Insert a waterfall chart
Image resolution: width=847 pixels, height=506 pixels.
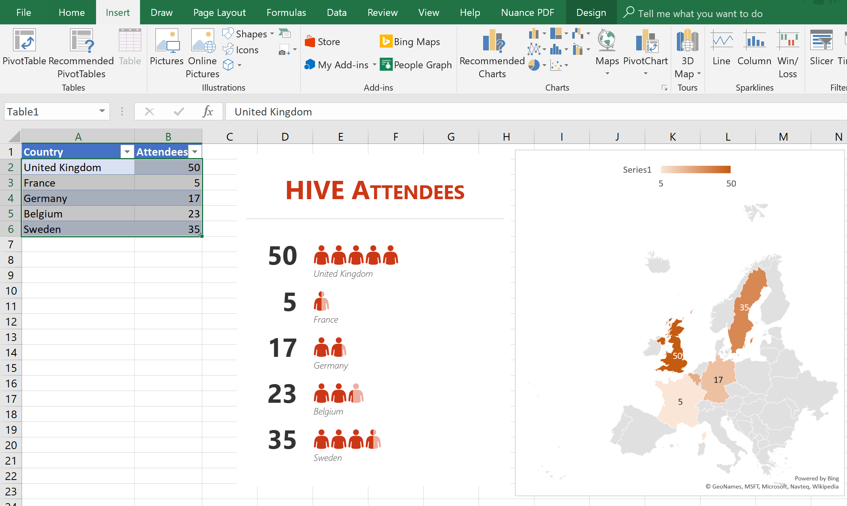pyautogui.click(x=578, y=34)
